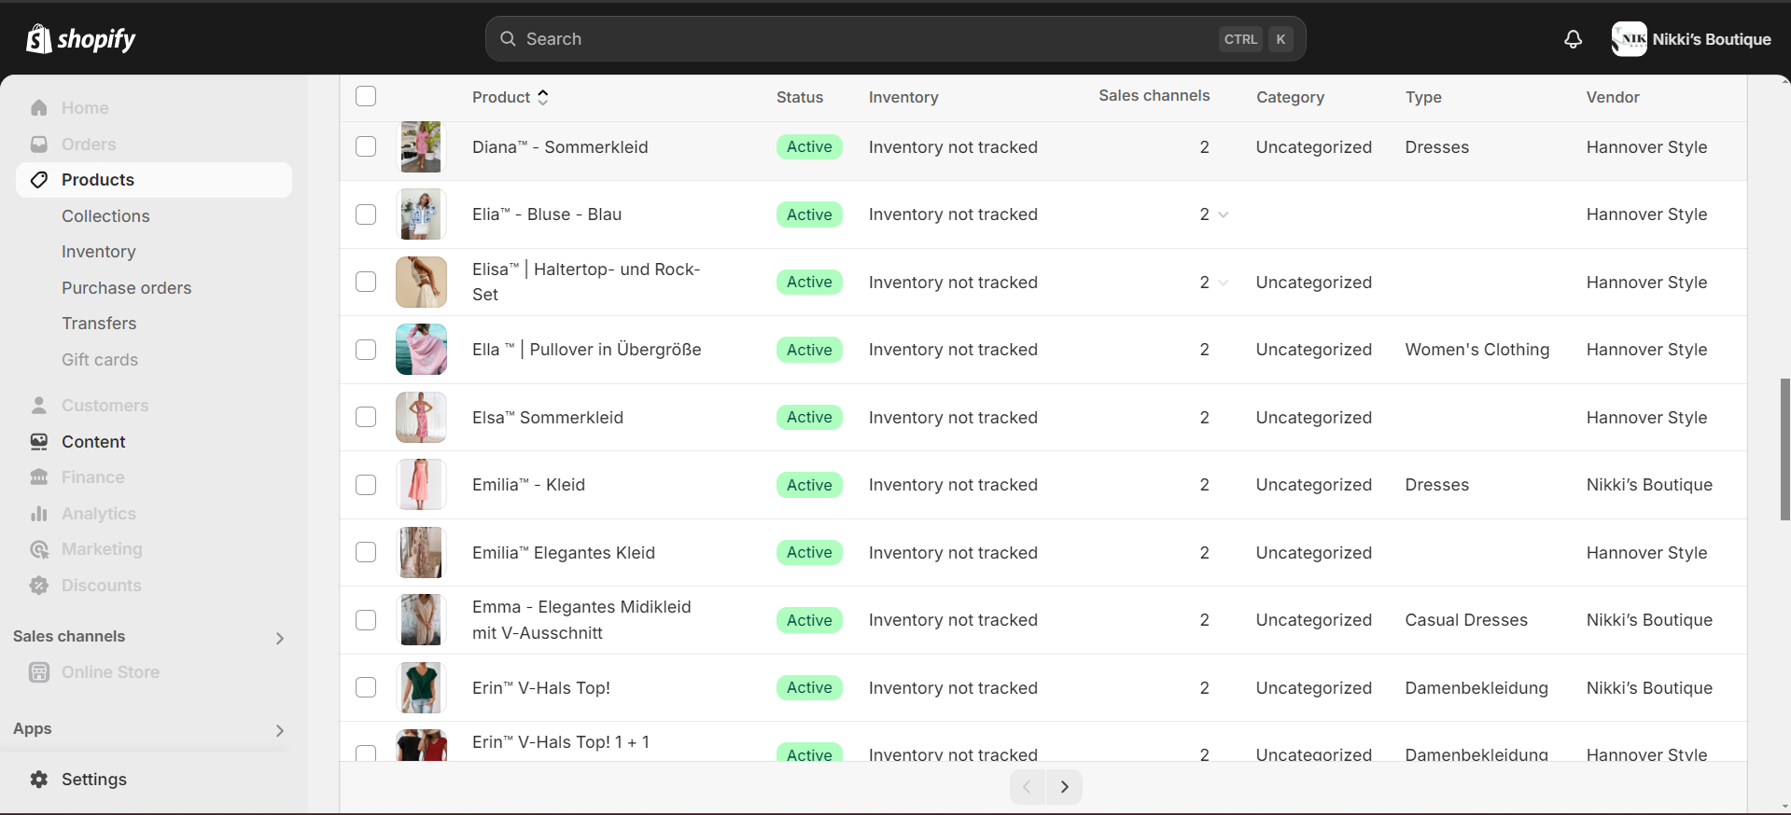The height and width of the screenshot is (815, 1791).
Task: Click the Settings gear icon
Action: click(x=39, y=780)
